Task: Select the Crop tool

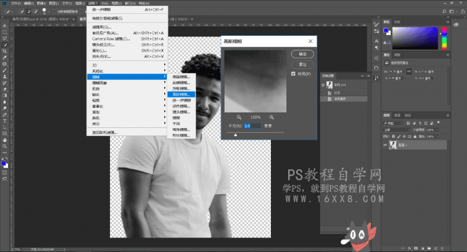Action: pyautogui.click(x=5, y=51)
